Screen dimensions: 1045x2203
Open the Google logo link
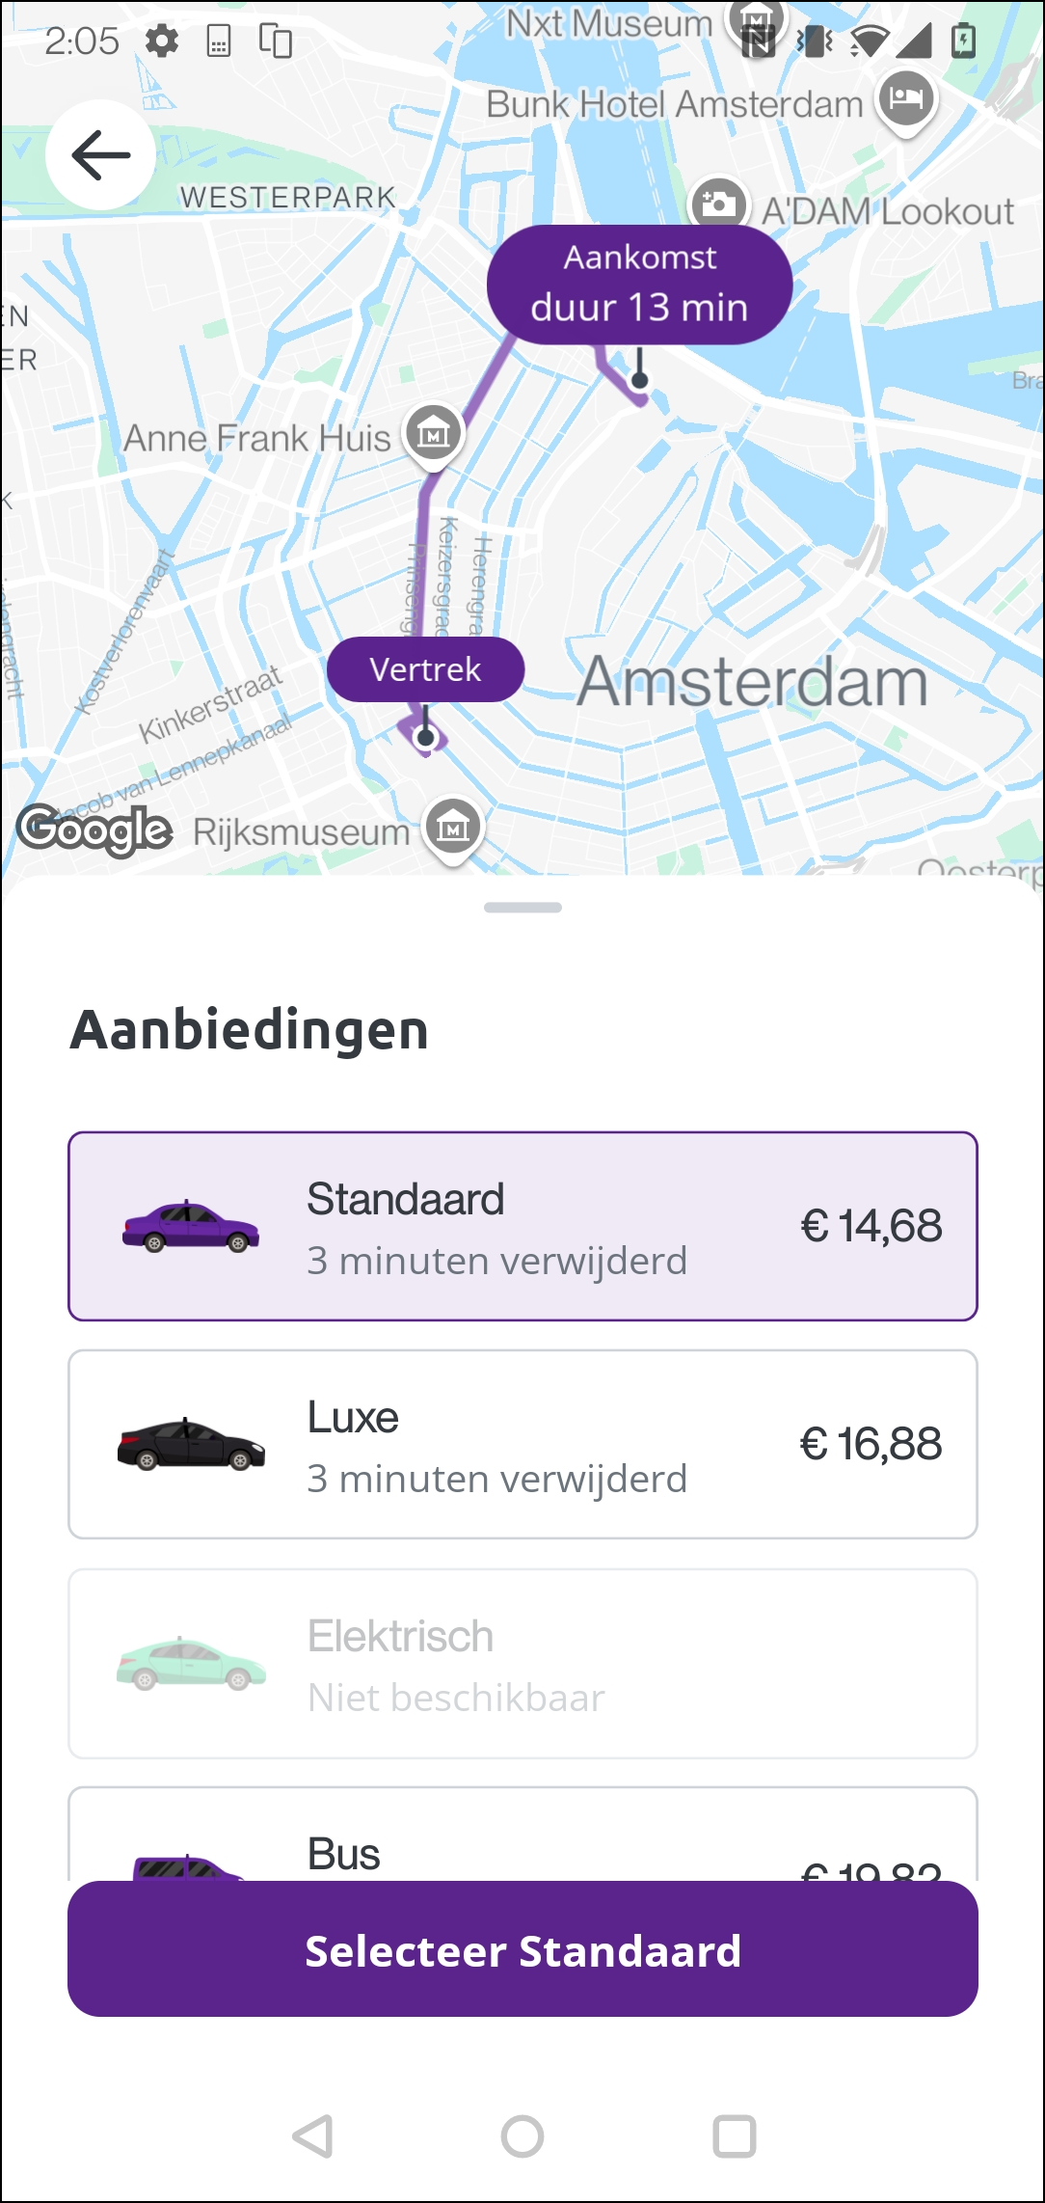(x=94, y=830)
